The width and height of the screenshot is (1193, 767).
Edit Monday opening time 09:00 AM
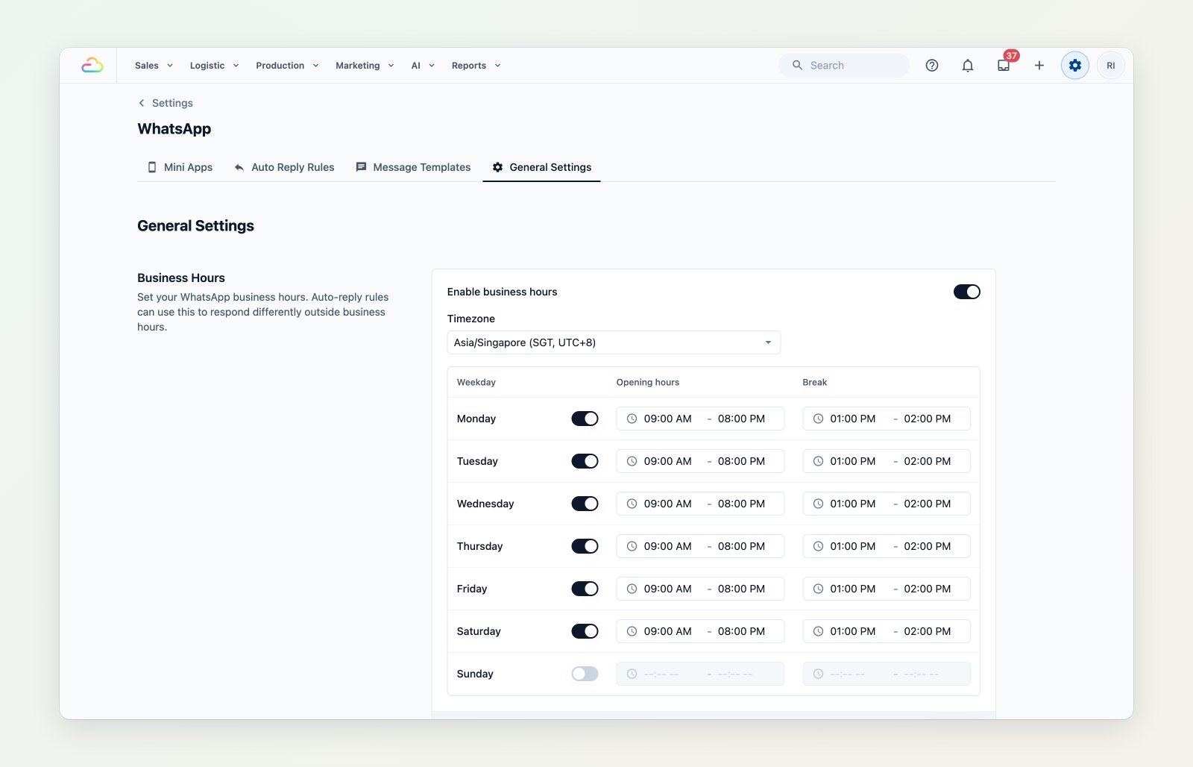667,419
